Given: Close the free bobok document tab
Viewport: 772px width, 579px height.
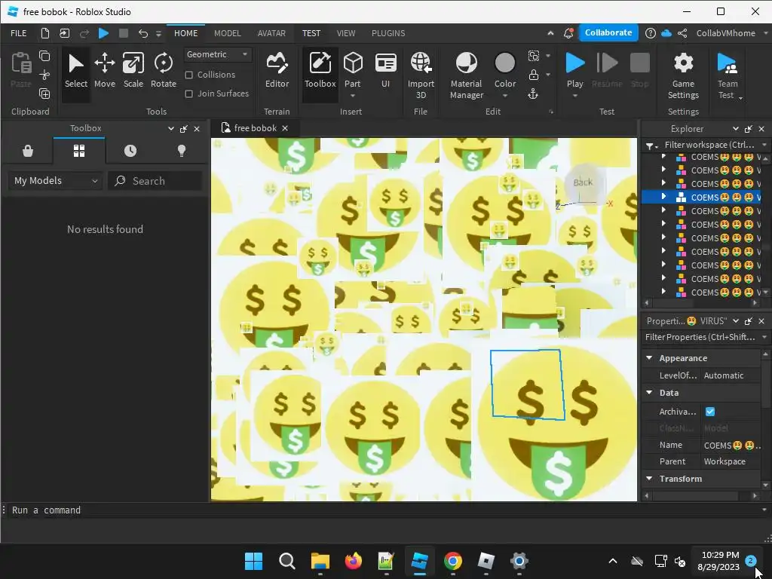Looking at the screenshot, I should (284, 128).
